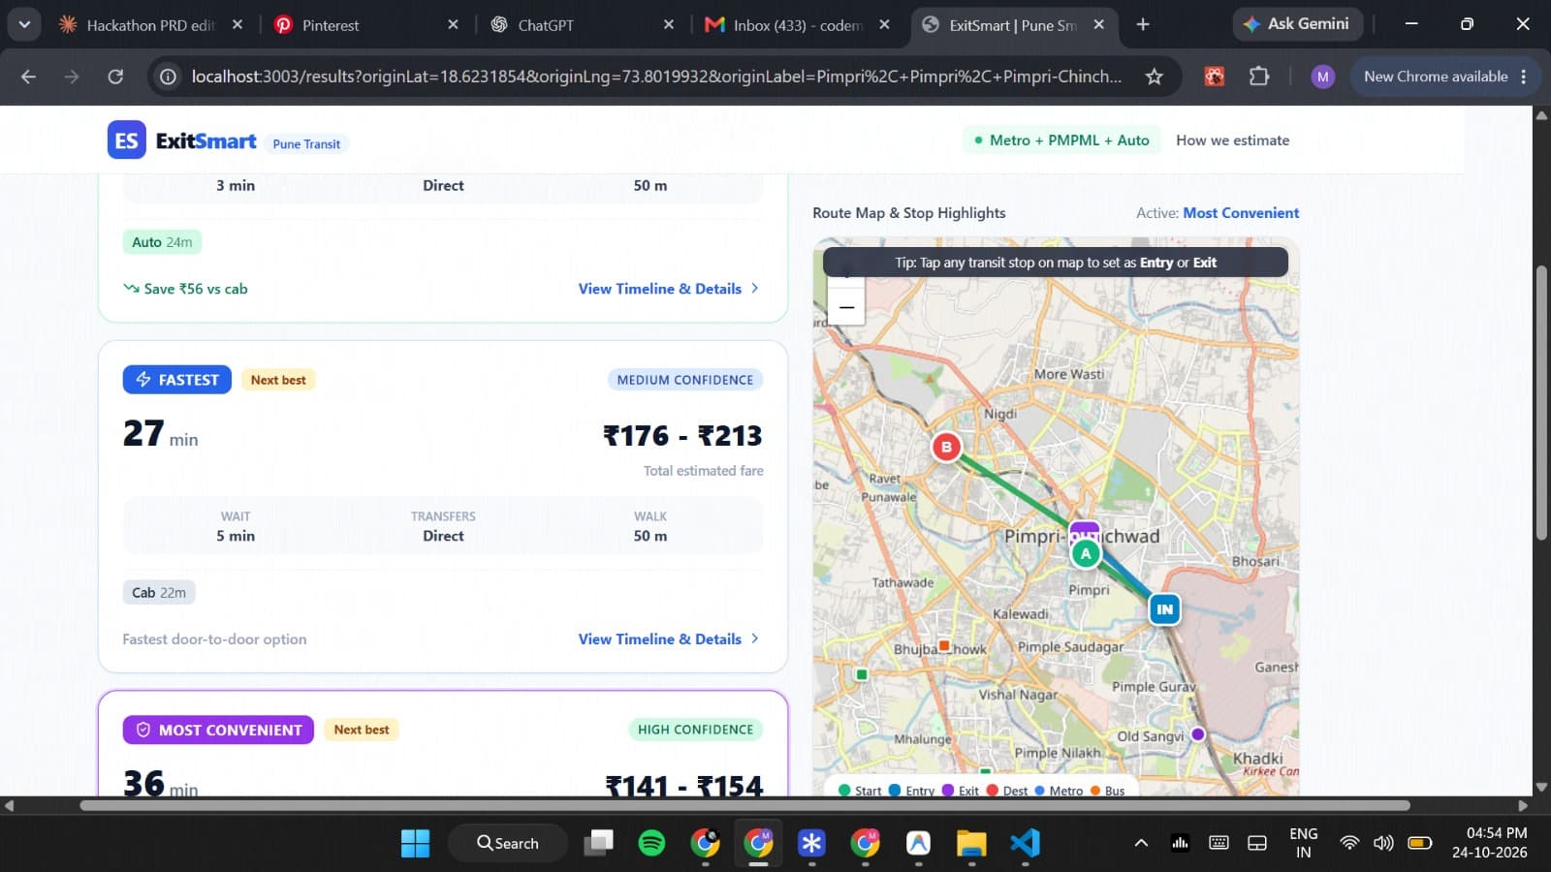Select marker B on the route map
The height and width of the screenshot is (872, 1551).
pyautogui.click(x=946, y=447)
